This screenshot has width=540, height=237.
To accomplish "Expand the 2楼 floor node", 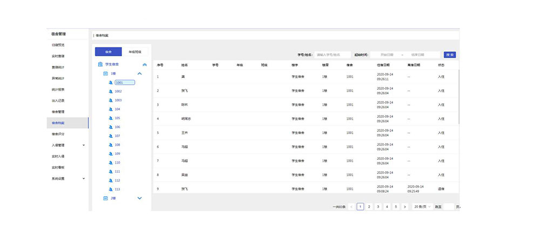I will coord(140,198).
